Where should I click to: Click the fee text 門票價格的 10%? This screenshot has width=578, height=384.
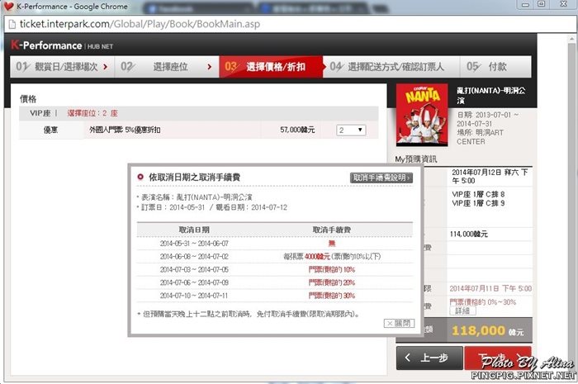[332, 270]
